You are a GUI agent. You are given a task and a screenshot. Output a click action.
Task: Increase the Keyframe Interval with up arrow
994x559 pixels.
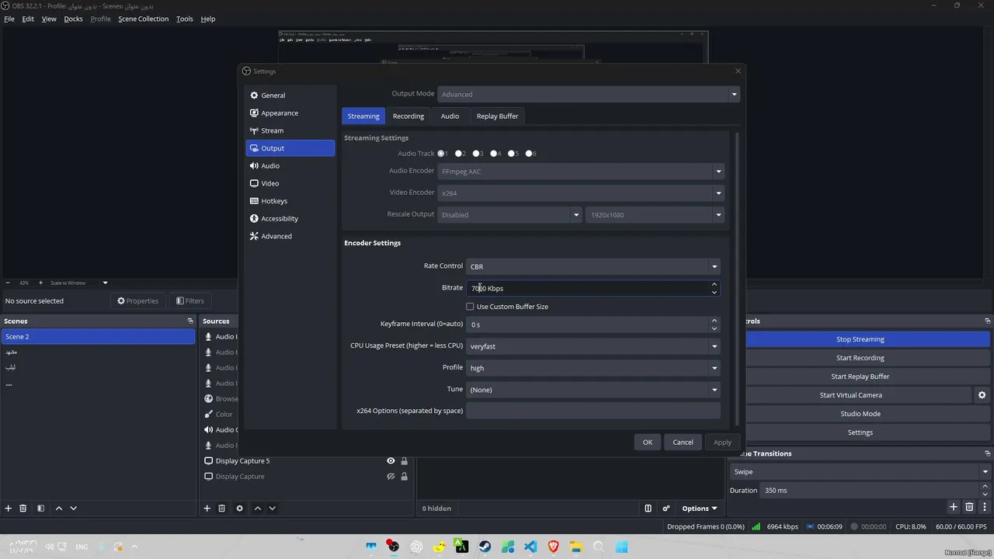(x=714, y=321)
